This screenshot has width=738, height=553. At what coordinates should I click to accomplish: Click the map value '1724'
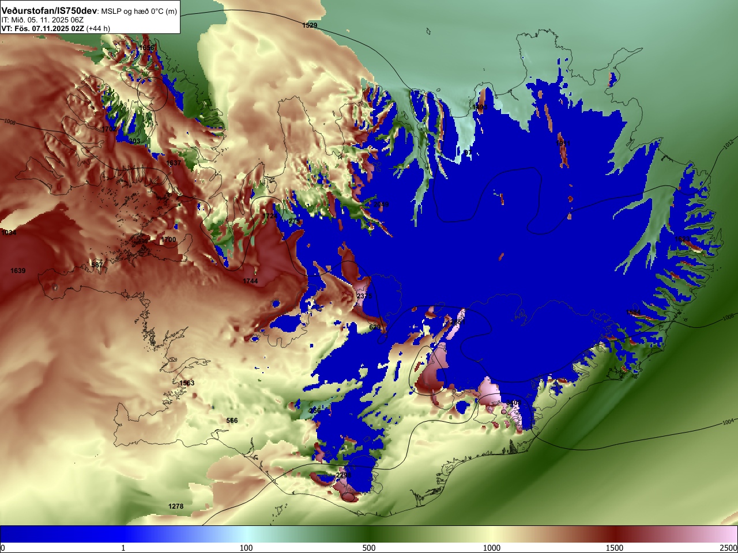tap(270, 216)
